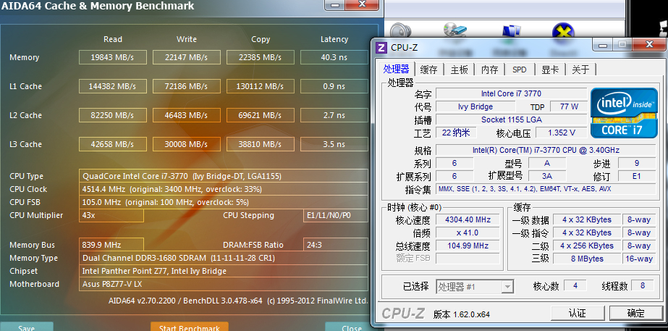This screenshot has width=668, height=331.
Task: Click the Memory Read value 19843 MB/s
Action: point(113,57)
